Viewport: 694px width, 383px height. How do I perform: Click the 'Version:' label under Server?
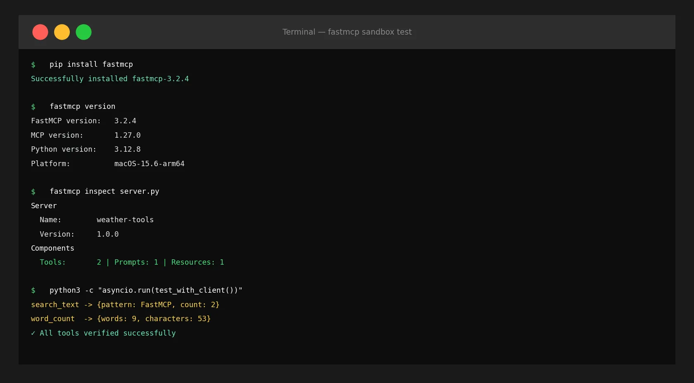[x=57, y=234]
